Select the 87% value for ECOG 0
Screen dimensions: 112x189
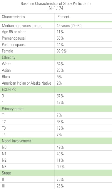(x=60, y=96)
